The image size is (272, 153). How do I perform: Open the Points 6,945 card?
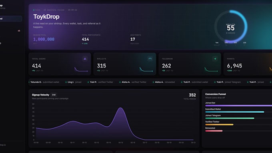(x=248, y=64)
